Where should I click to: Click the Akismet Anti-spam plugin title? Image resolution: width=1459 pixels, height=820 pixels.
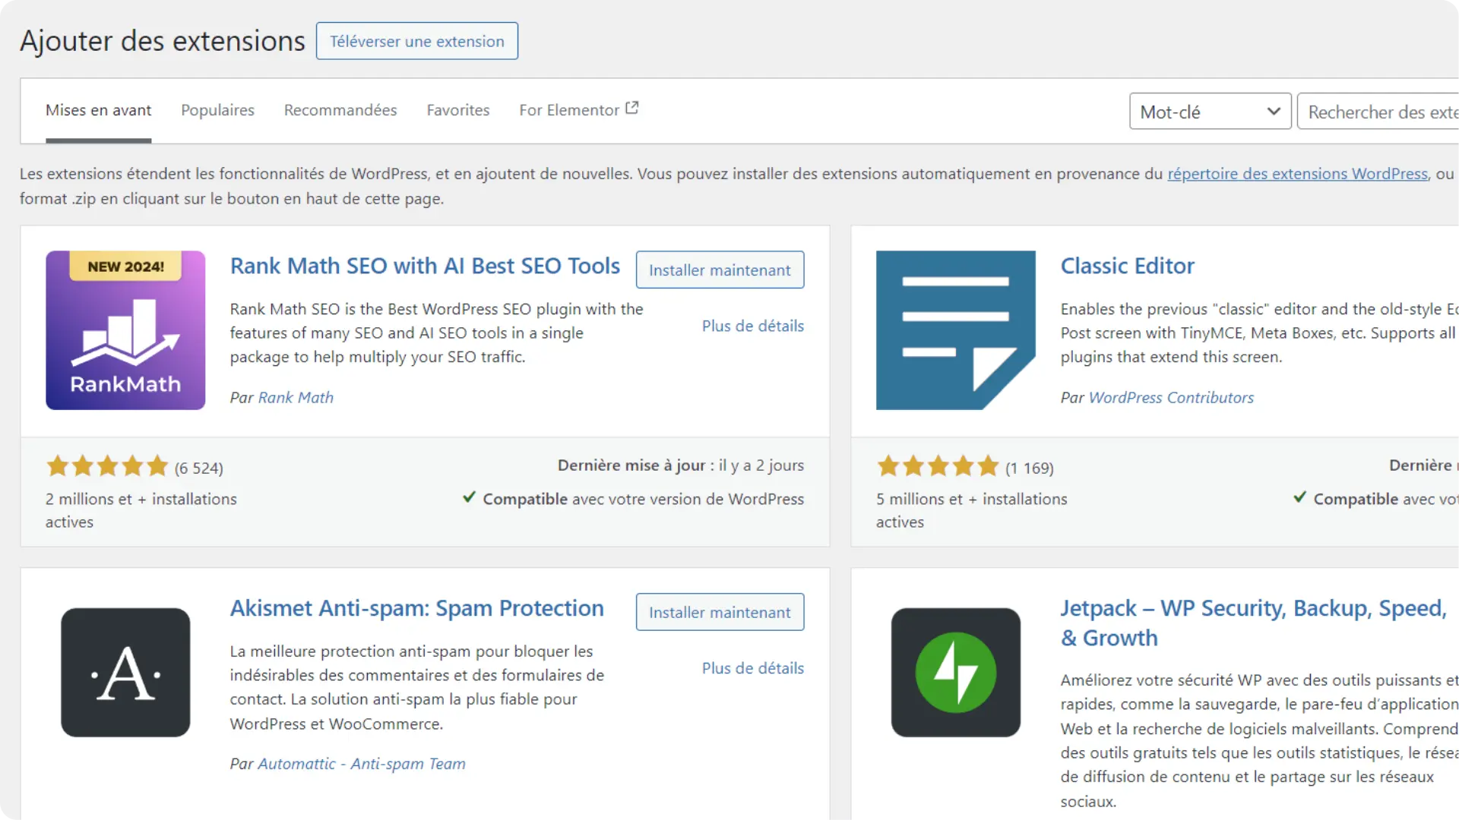(x=417, y=608)
